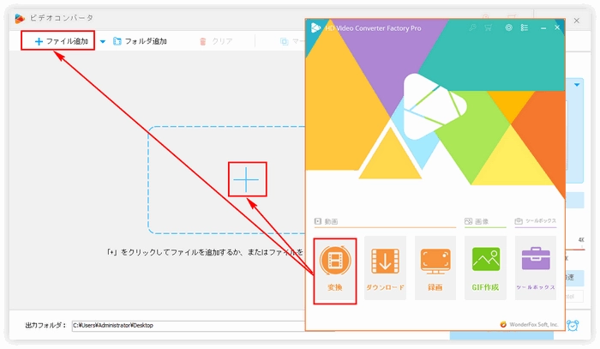
Task: Open the 録画 screen recorder module
Action: coord(435,268)
